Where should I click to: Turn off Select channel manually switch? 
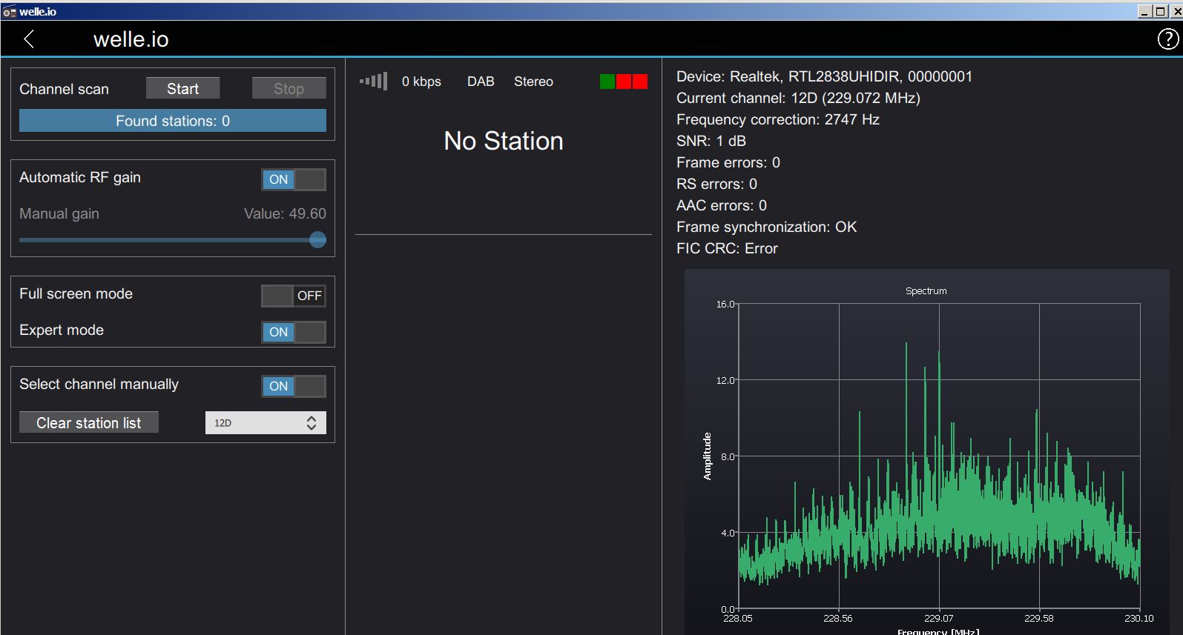pos(294,386)
